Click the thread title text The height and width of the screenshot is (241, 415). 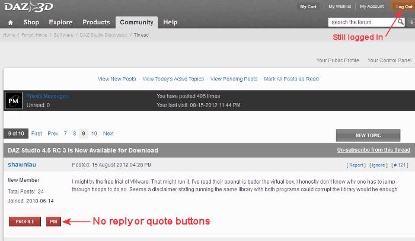tap(83, 150)
